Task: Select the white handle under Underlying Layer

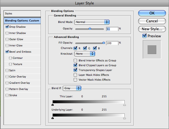Action: pyautogui.click(x=124, y=118)
